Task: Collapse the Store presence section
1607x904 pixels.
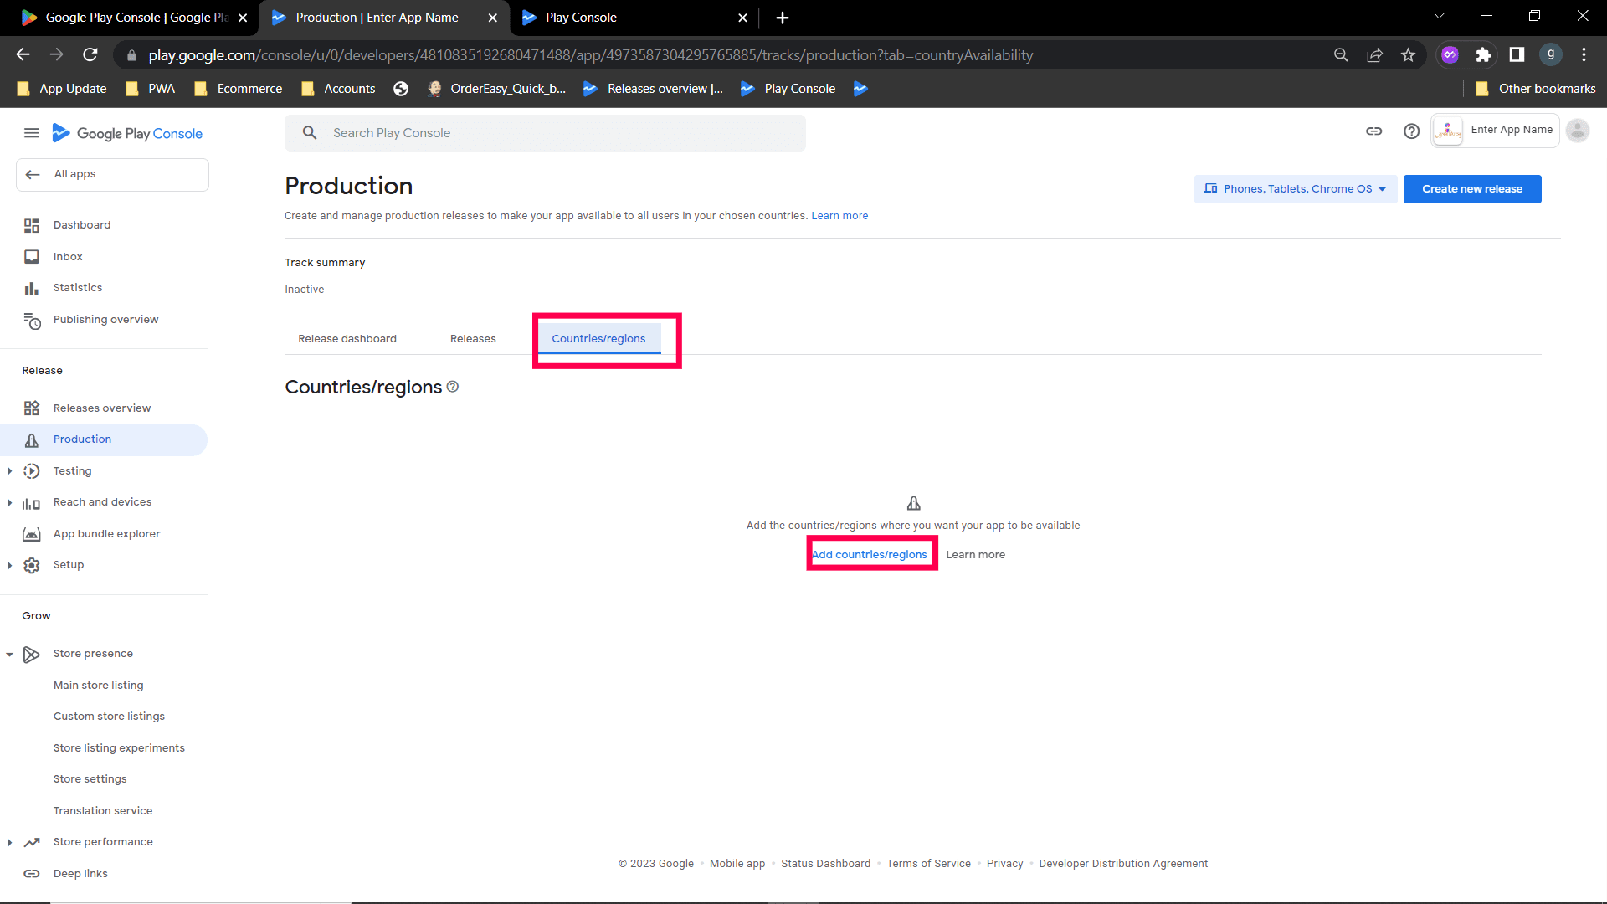Action: click(x=9, y=655)
